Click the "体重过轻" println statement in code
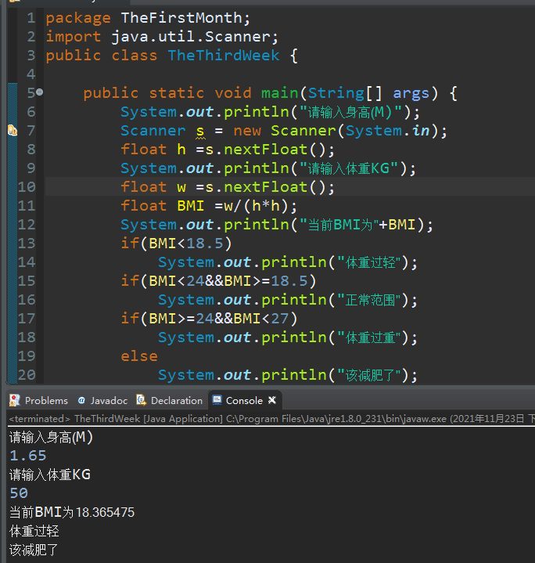Viewport: 535px width, 563px height. tap(288, 262)
